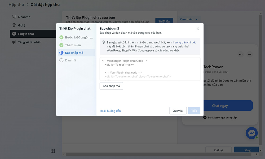Click the Nhắn tin chat bubble icon
265x159 pixels.
coord(14,17)
